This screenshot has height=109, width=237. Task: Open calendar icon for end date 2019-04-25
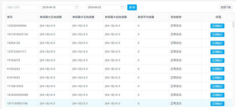coord(122,8)
